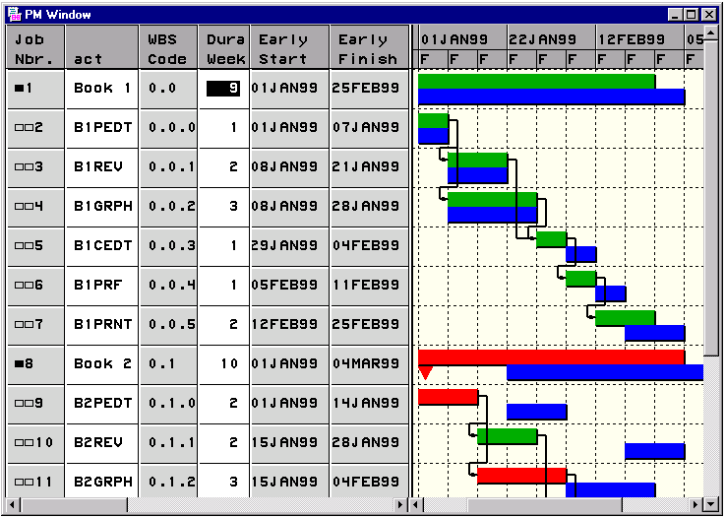The image size is (726, 518).
Task: Click early start date 05FEB99
Action: pos(289,286)
